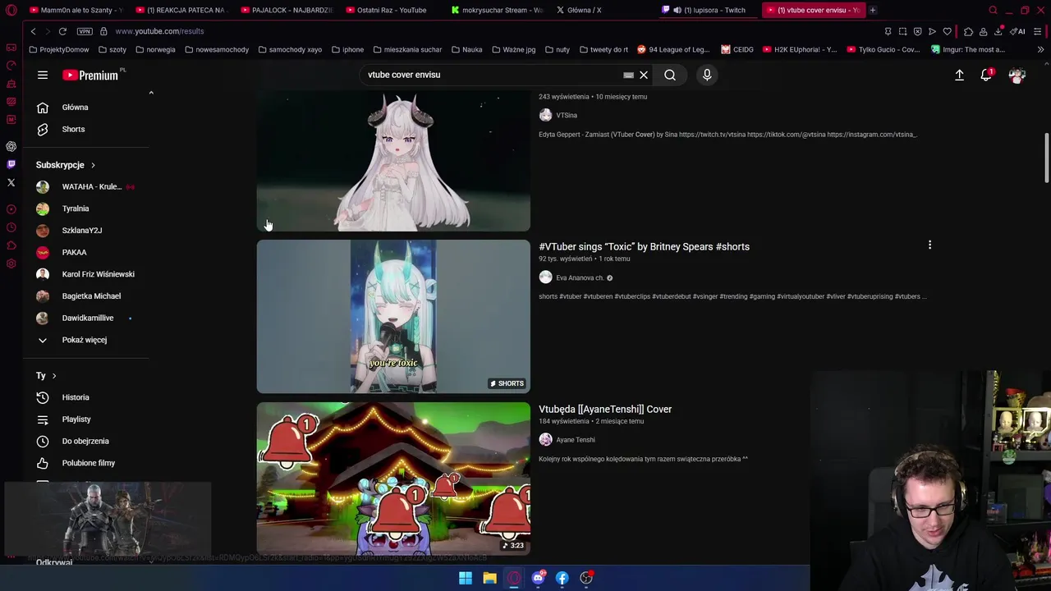Visit VTSina channel
Image resolution: width=1051 pixels, height=591 pixels.
click(x=566, y=116)
